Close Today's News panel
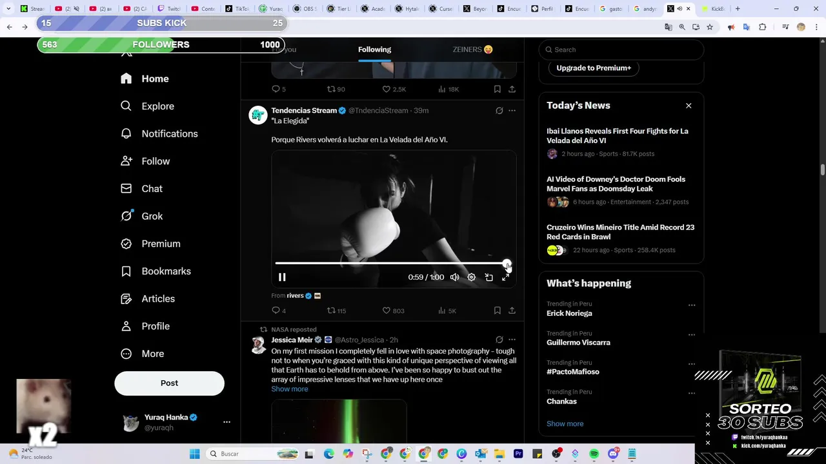The height and width of the screenshot is (464, 826). click(x=689, y=106)
